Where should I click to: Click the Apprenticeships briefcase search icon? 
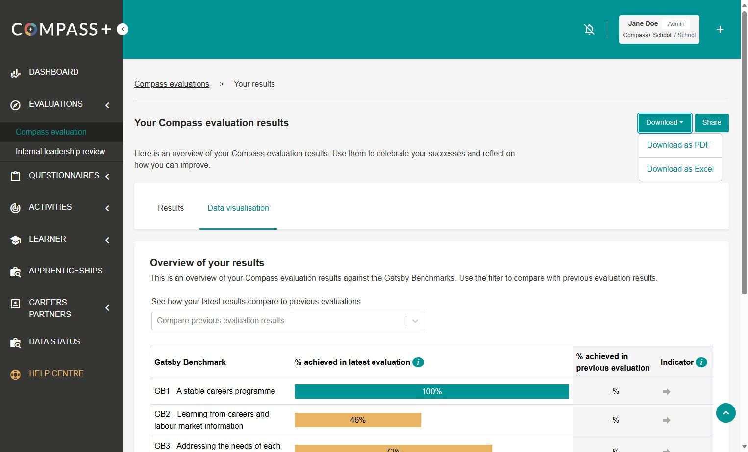(x=16, y=272)
